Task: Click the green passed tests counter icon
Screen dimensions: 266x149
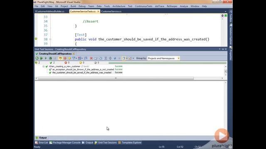Action: click(x=51, y=62)
